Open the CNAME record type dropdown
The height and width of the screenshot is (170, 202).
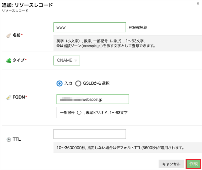[x=67, y=60]
